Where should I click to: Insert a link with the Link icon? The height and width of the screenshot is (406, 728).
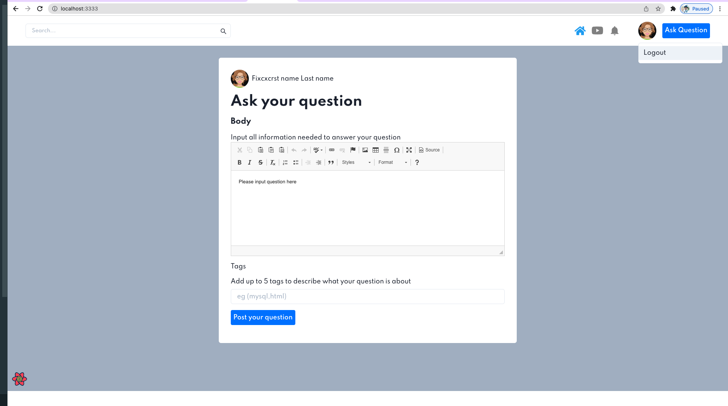pyautogui.click(x=332, y=150)
